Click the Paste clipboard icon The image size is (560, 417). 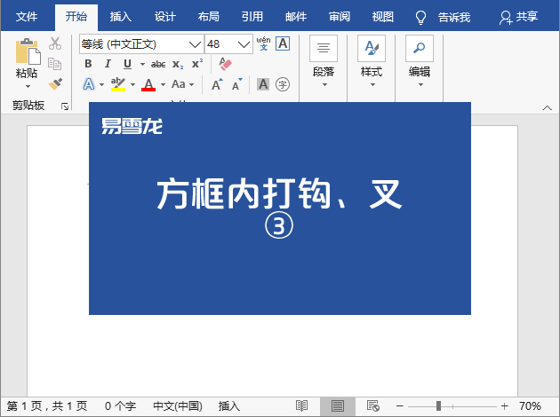[x=28, y=51]
